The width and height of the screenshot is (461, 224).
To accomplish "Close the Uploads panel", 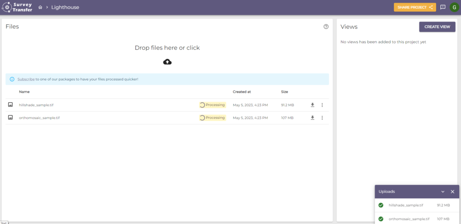I will [x=452, y=192].
